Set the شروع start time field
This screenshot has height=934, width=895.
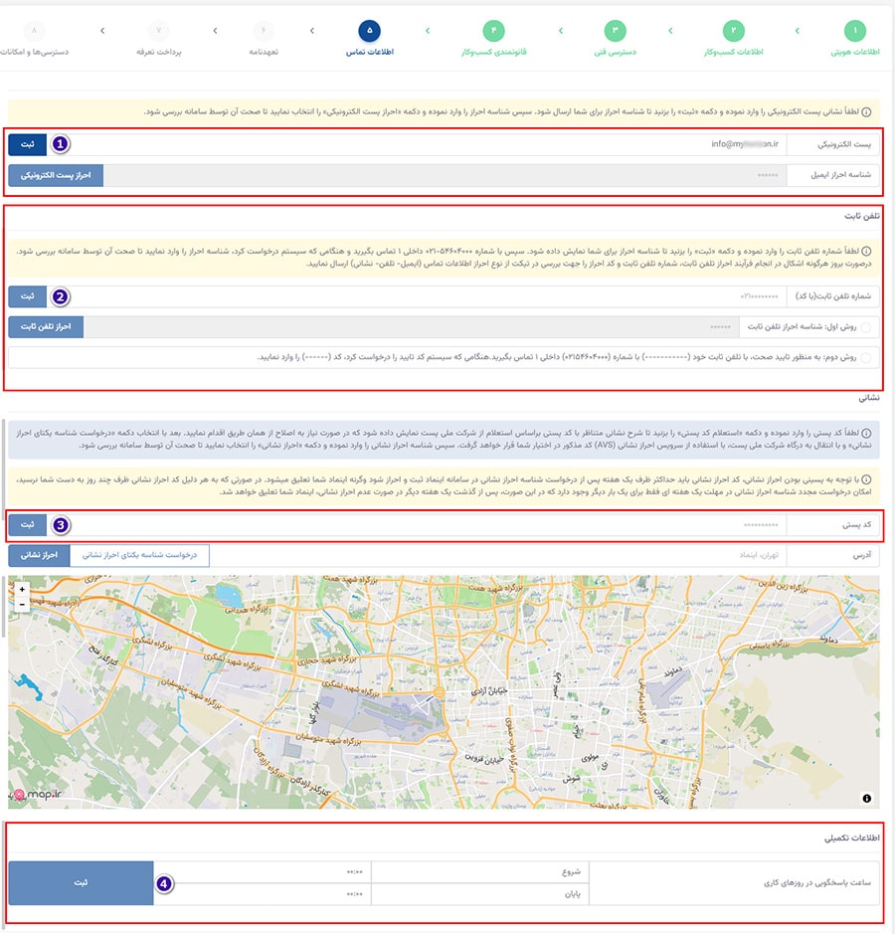[262, 872]
